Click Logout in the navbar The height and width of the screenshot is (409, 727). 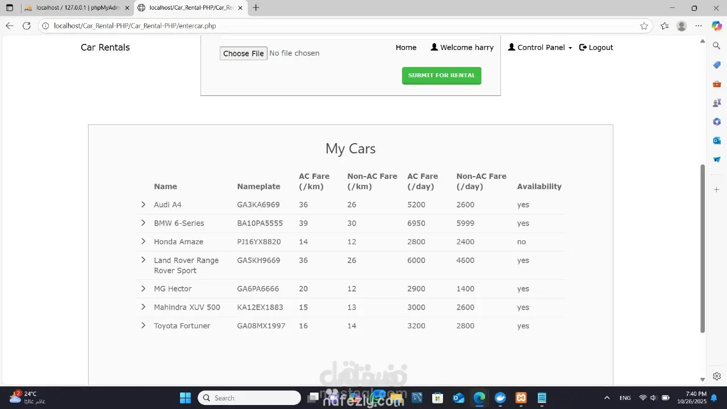(x=596, y=48)
